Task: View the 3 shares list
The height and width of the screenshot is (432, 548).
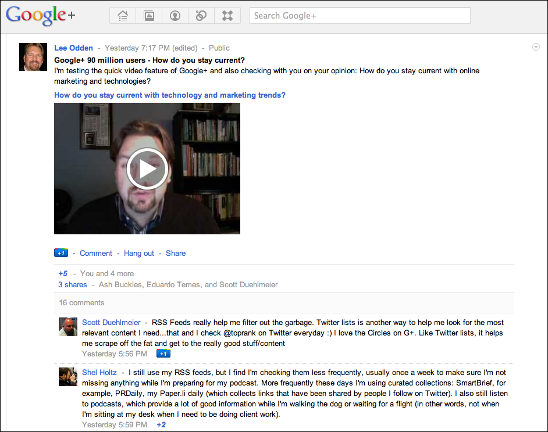Action: coord(73,285)
